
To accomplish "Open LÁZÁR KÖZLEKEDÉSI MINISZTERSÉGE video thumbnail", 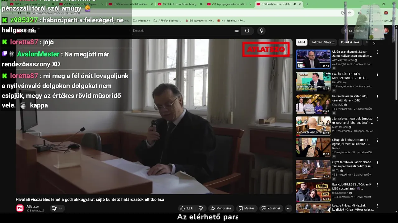I will coord(313,81).
